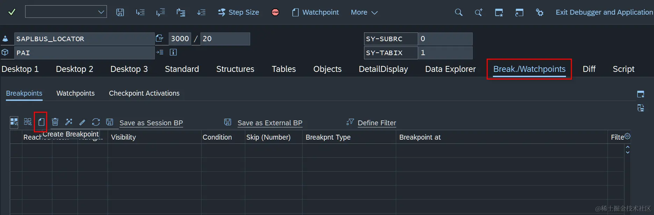The image size is (654, 215).
Task: Click the table's vertical scrollbar down arrow
Action: [628, 153]
